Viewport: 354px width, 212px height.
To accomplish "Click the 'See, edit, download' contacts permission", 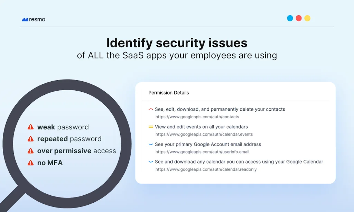I will (x=220, y=109).
